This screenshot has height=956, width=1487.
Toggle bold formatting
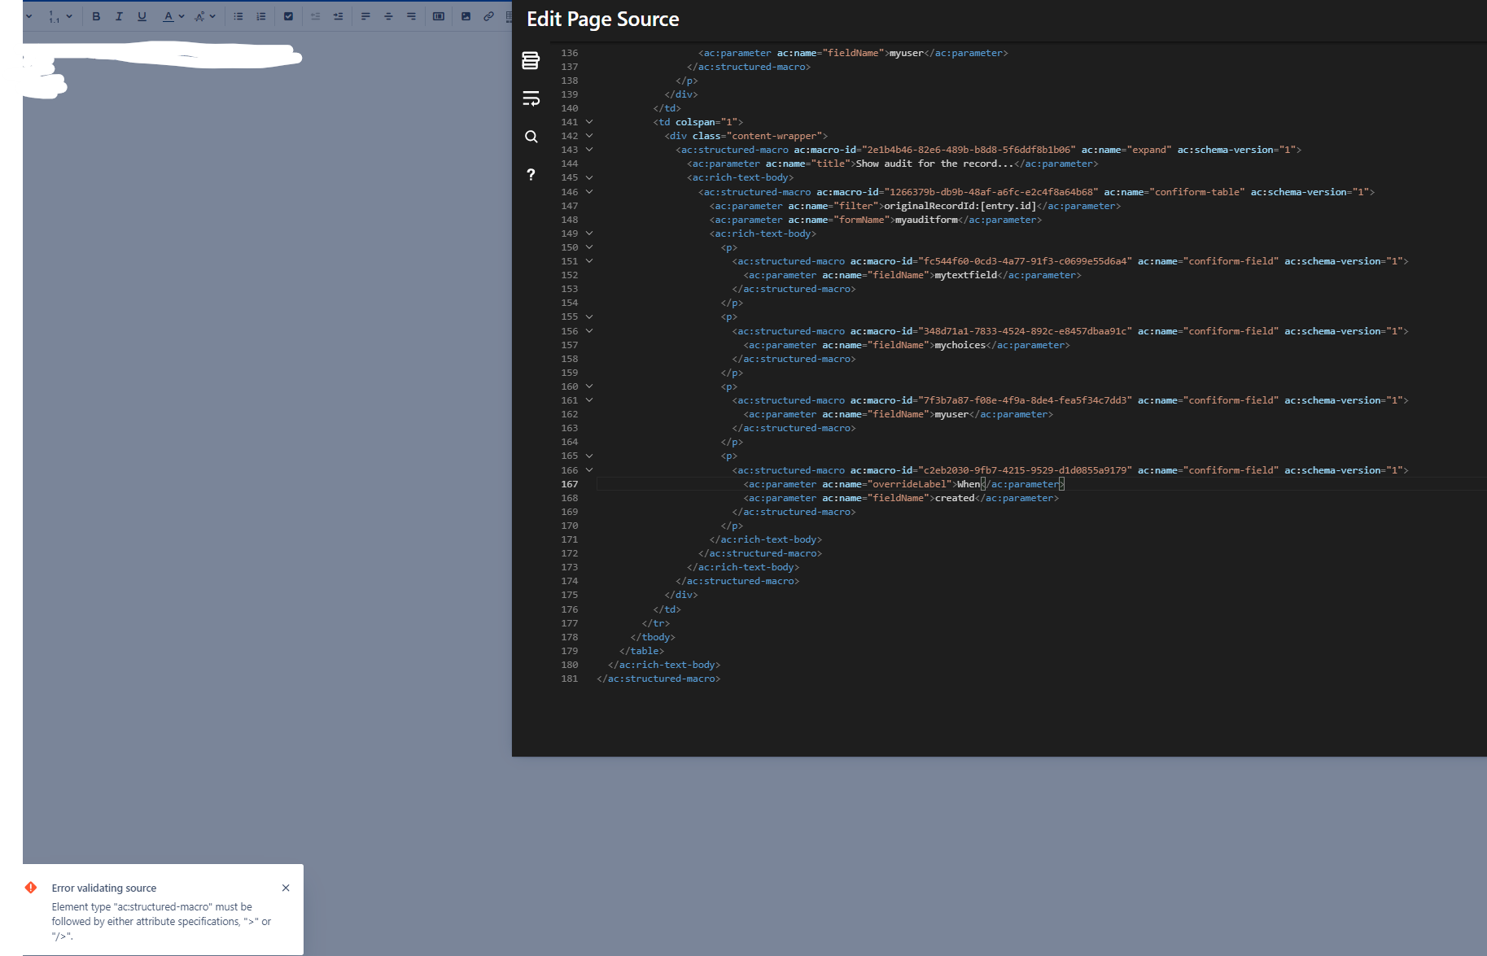[96, 16]
